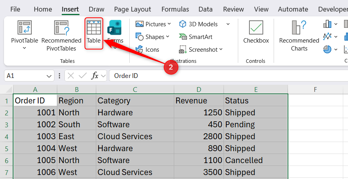Viewport: 348px width, 179px height.
Task: Open the Insert Function fx dialog
Action: 95,76
